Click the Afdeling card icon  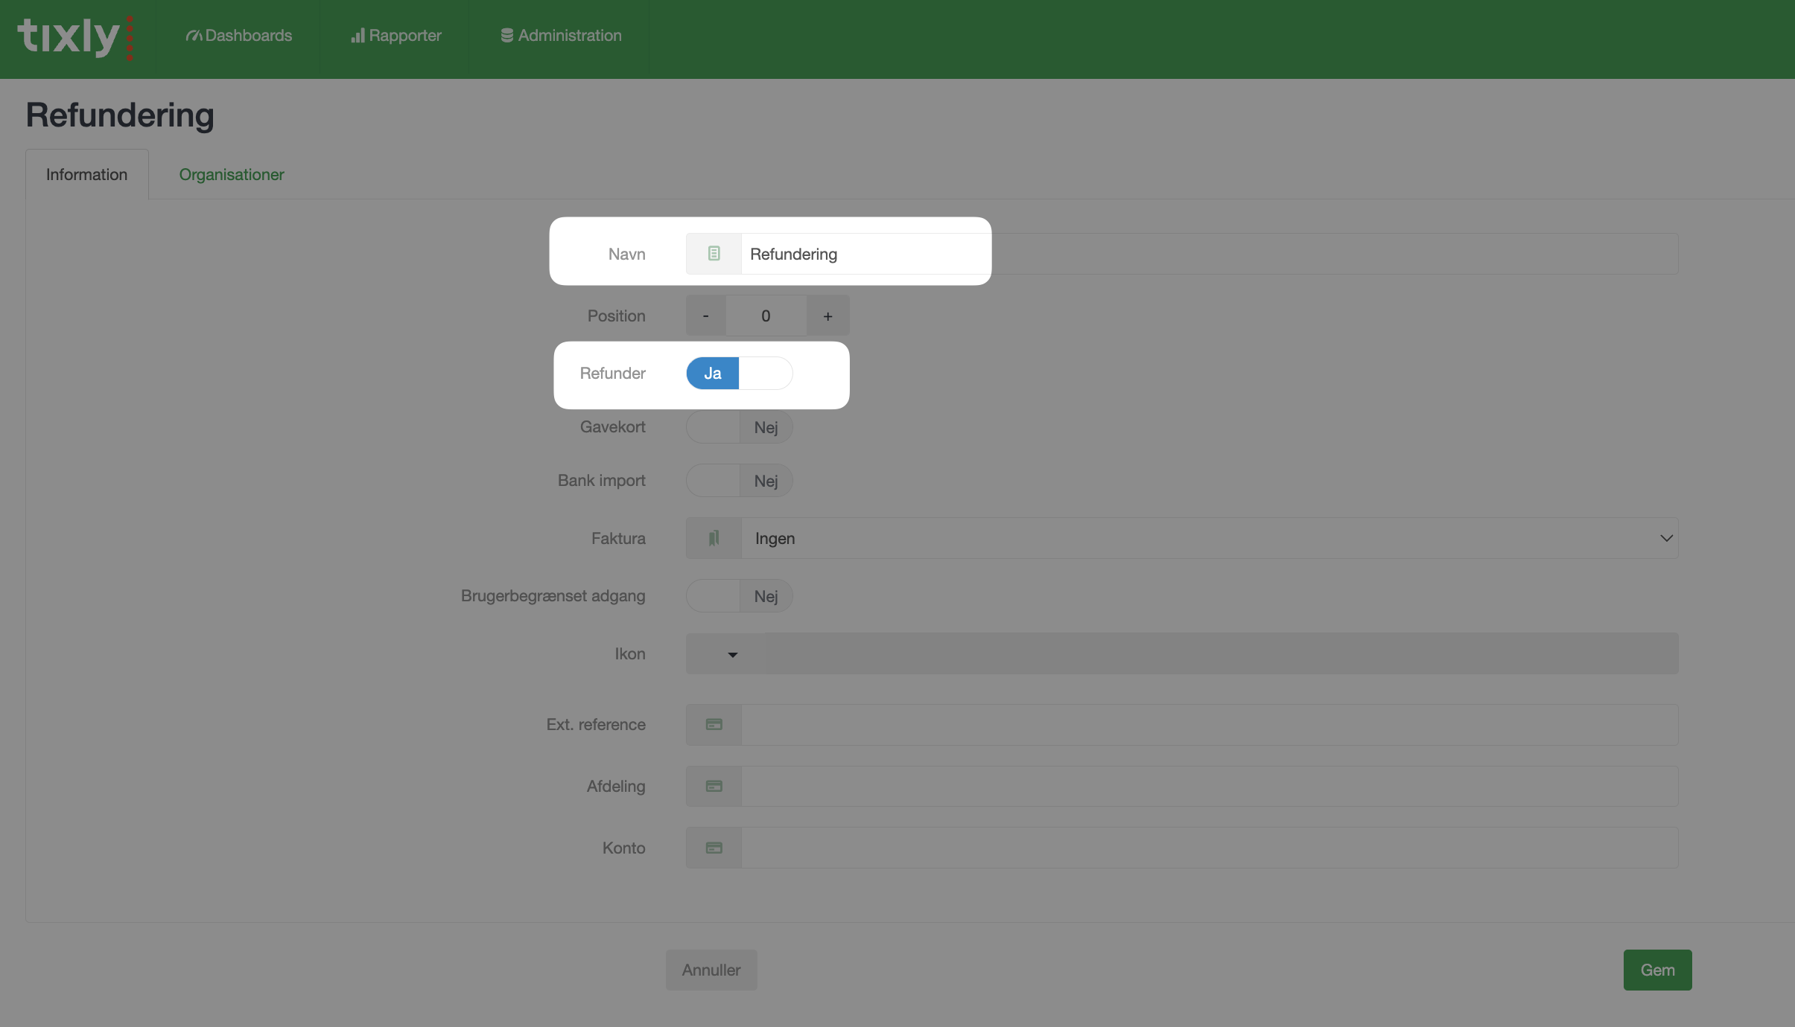click(x=714, y=786)
